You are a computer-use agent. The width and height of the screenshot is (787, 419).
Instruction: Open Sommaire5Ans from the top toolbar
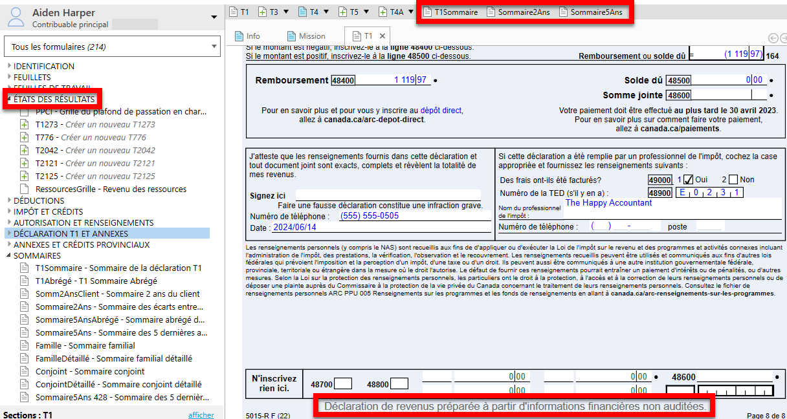(x=591, y=12)
